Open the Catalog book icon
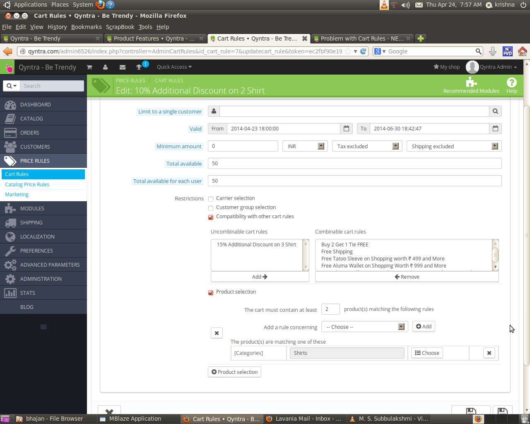The height and width of the screenshot is (424, 530). 10,119
